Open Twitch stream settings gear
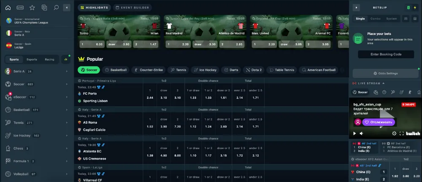 pos(394,133)
